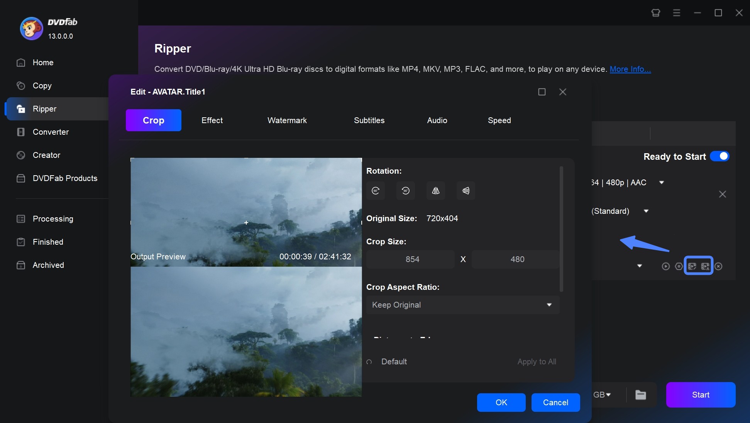The image size is (750, 423).
Task: Enable Apply to All option
Action: point(537,361)
